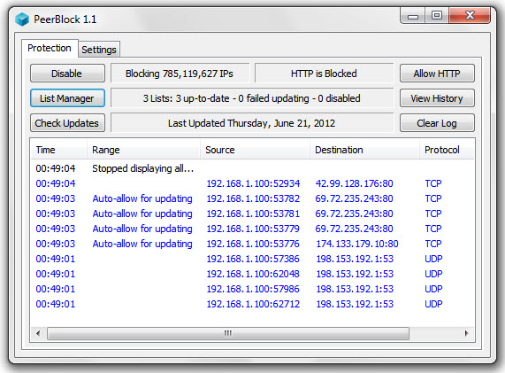Click the PeerBlock cube icon in title bar
Screen dimensions: 505x373
click(22, 19)
